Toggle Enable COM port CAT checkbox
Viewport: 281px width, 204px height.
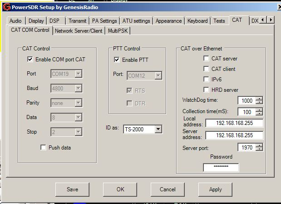point(30,59)
